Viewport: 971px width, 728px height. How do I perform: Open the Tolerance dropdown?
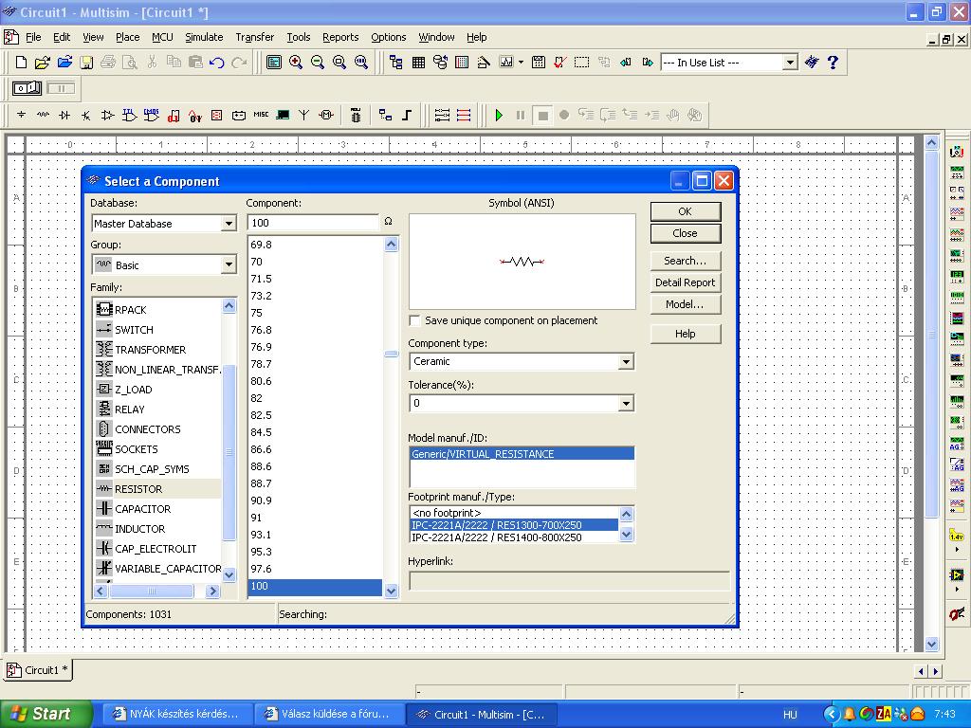626,404
